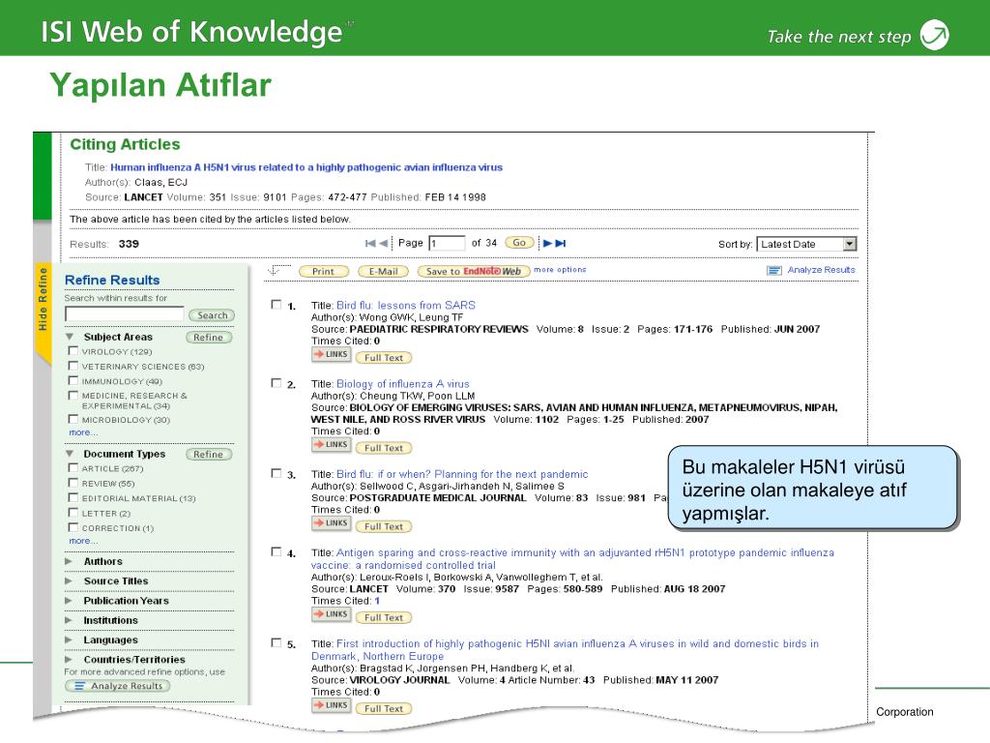Check the CORRECTION document type box
Image resolution: width=990 pixels, height=743 pixels.
(x=73, y=527)
